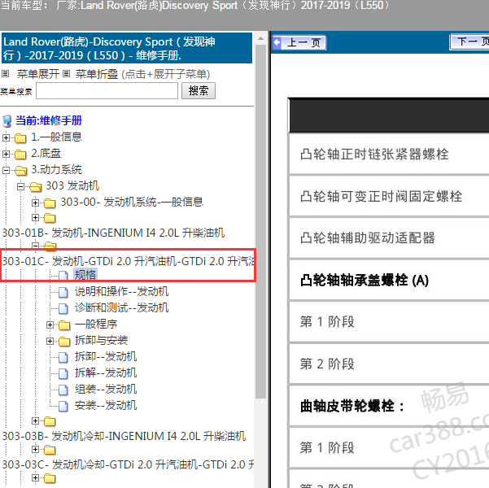Expand the 拆卸与安装 folder node
This screenshot has width=489, height=488.
50,341
